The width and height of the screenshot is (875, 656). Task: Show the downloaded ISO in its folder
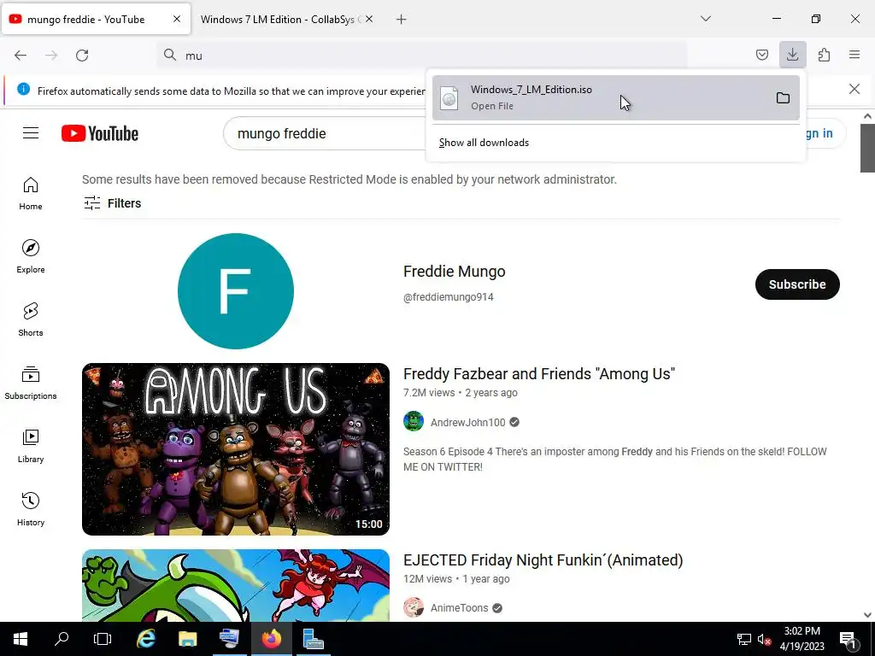[x=783, y=98]
